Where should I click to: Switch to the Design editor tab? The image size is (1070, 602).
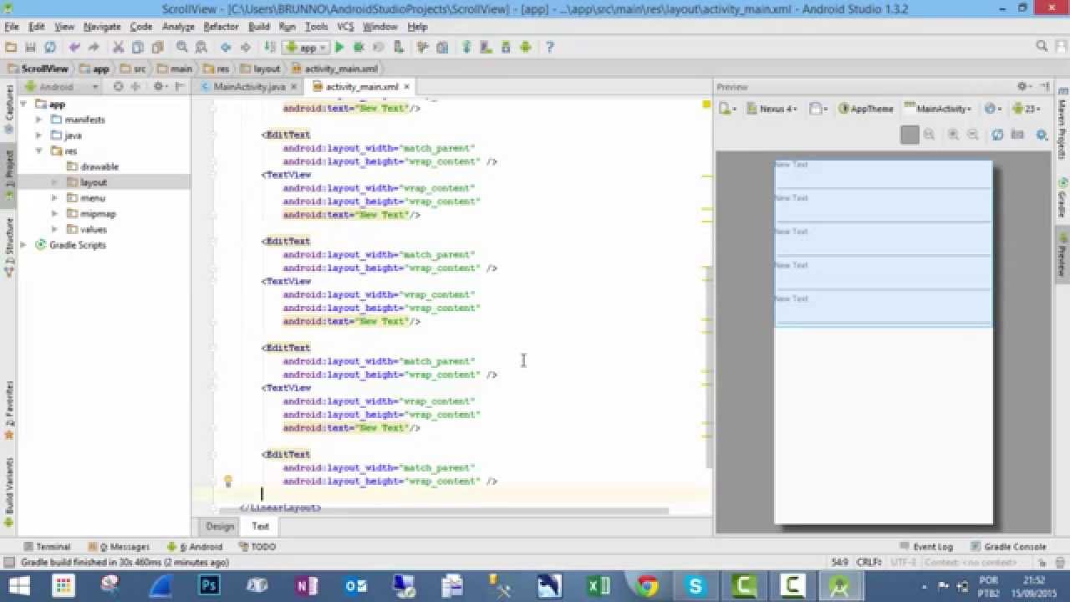coord(220,526)
